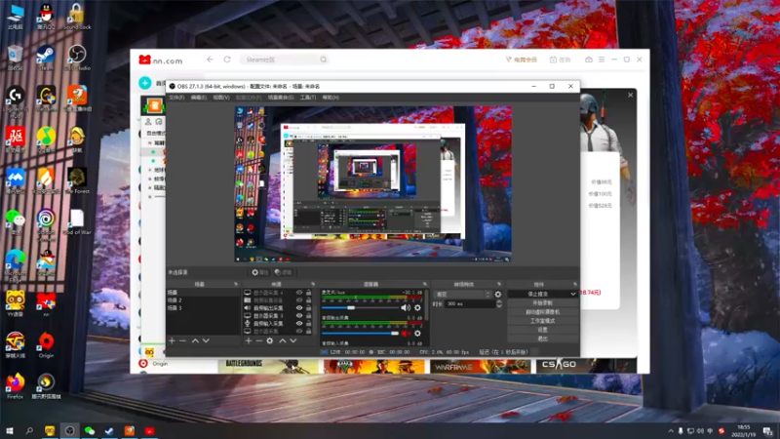Toggle the lock on the fourth source row
This screenshot has width=780, height=439.
(308, 315)
